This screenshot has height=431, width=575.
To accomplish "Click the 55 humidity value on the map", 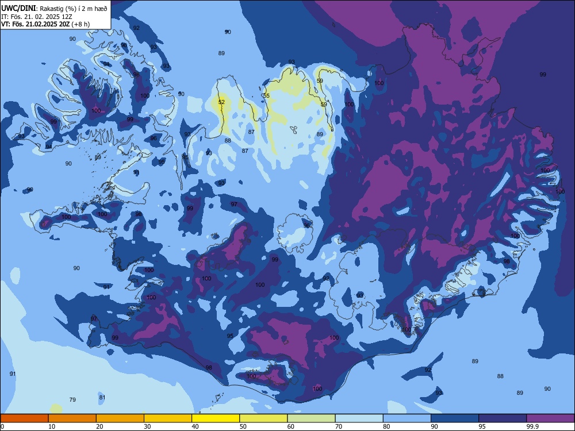I will coord(267,95).
